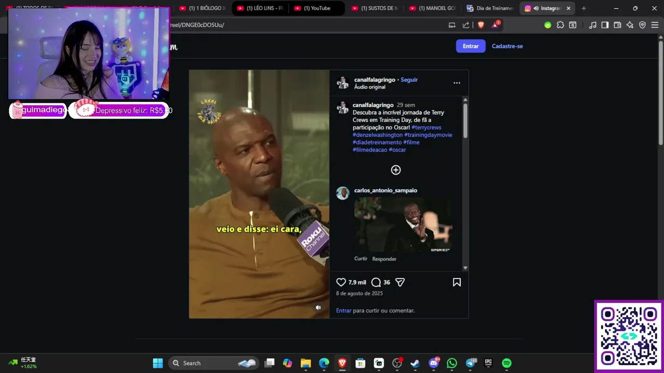The width and height of the screenshot is (664, 373).
Task: Click the comments panel scrollbar
Action: [x=465, y=120]
